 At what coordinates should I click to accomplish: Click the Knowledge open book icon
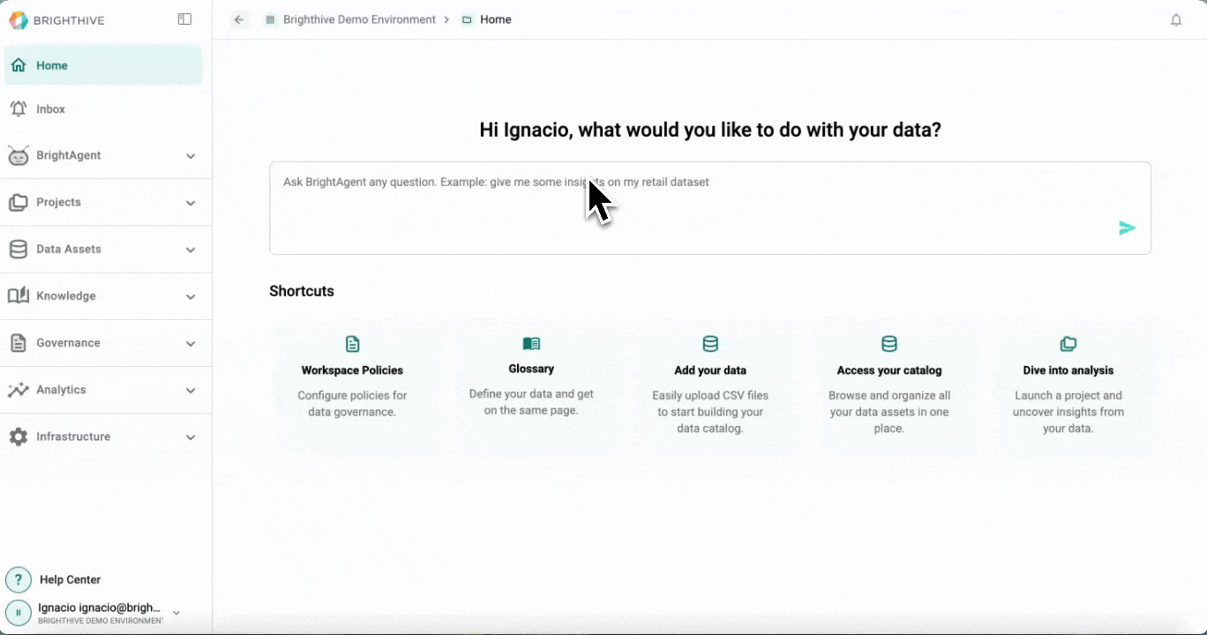tap(19, 296)
